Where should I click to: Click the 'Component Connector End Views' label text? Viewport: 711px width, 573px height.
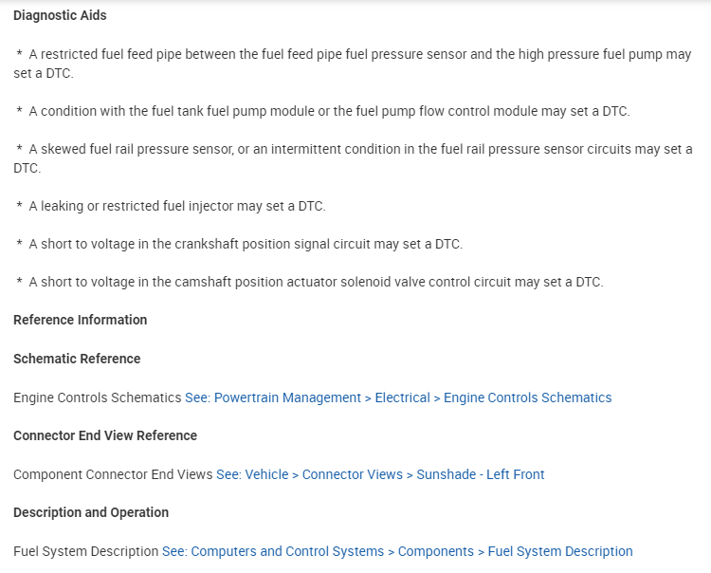[x=113, y=474]
